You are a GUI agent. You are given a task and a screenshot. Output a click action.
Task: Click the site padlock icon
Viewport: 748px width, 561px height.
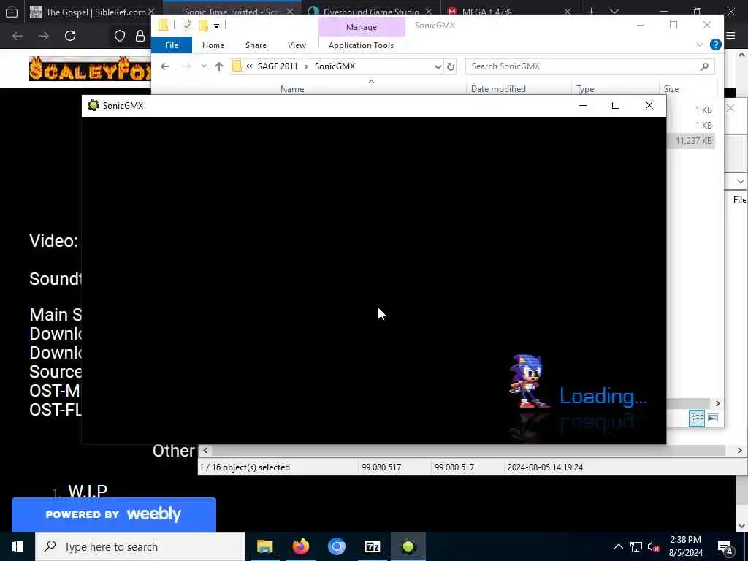tap(140, 36)
